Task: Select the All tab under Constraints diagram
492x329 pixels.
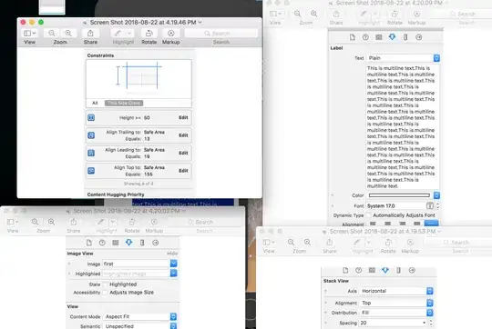Action: [x=95, y=103]
